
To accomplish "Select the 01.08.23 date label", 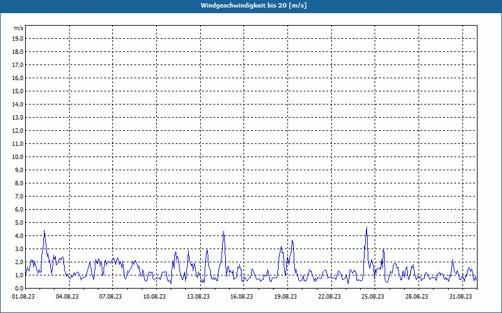I will [23, 297].
